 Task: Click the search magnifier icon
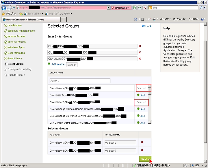pyautogui.click(x=201, y=8)
